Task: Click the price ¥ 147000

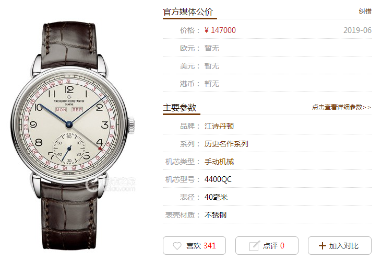Action: click(x=220, y=30)
